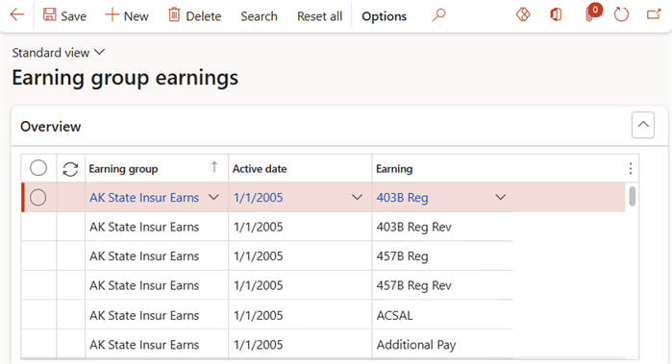Screen dimensions: 672x364
Task: Click Reset all in the action bar
Action: point(320,16)
